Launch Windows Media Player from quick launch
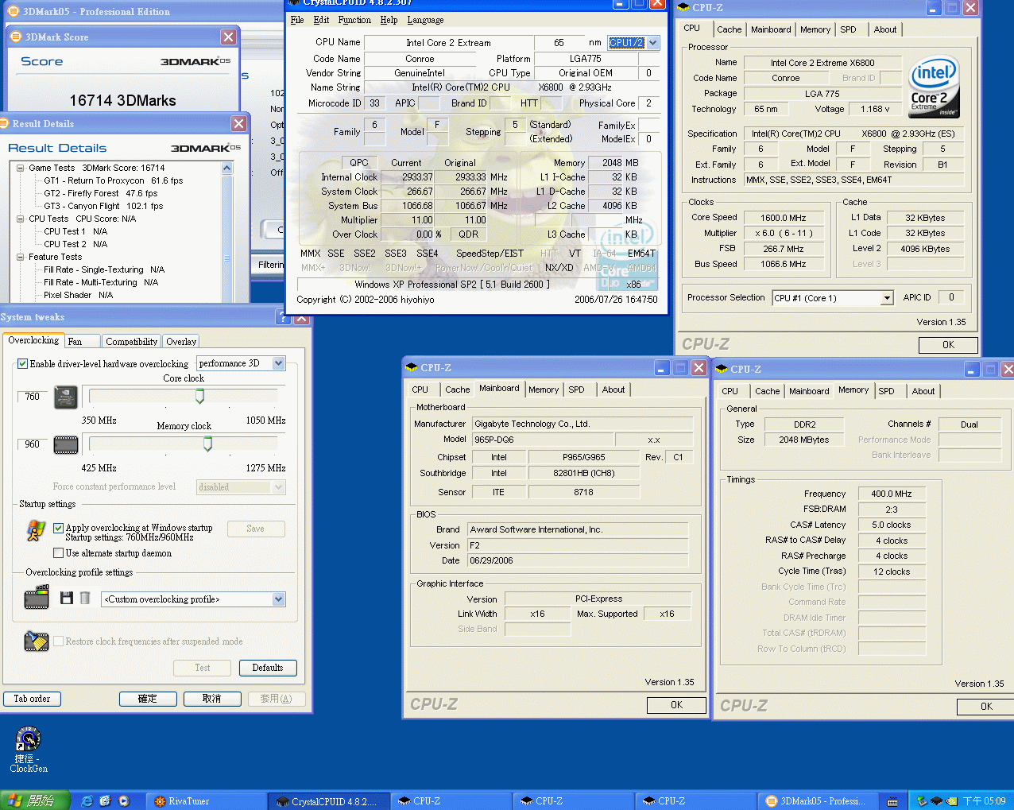This screenshot has height=810, width=1014. click(x=123, y=801)
